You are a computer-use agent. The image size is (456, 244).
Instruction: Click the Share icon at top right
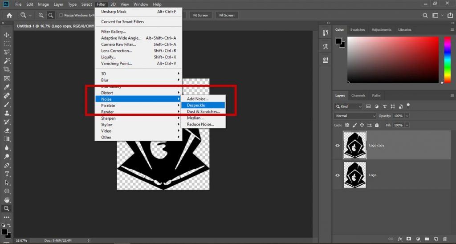[x=450, y=16]
